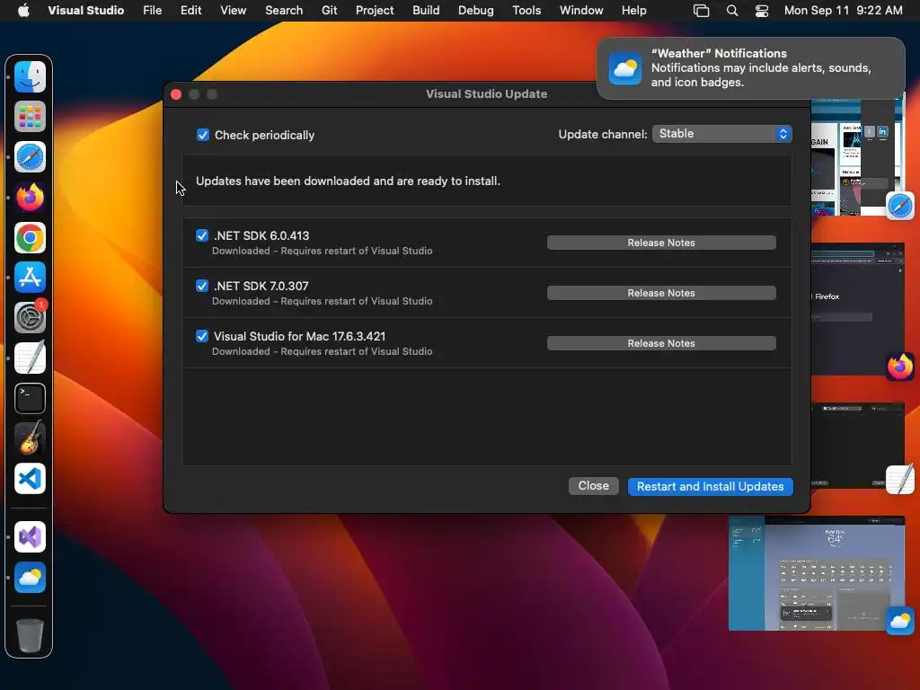The height and width of the screenshot is (690, 920).
Task: Open the File menu
Action: [152, 10]
